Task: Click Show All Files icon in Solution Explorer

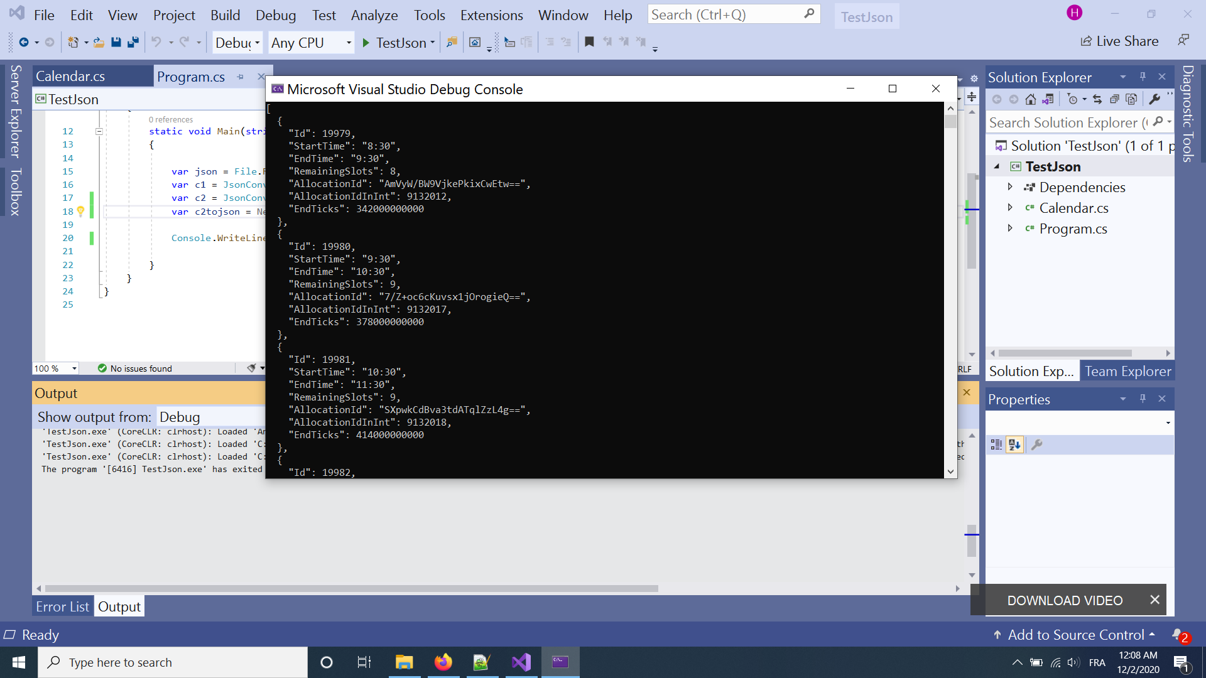Action: pyautogui.click(x=1131, y=99)
